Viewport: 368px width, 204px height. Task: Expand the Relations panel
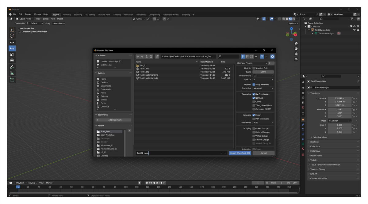point(314,142)
